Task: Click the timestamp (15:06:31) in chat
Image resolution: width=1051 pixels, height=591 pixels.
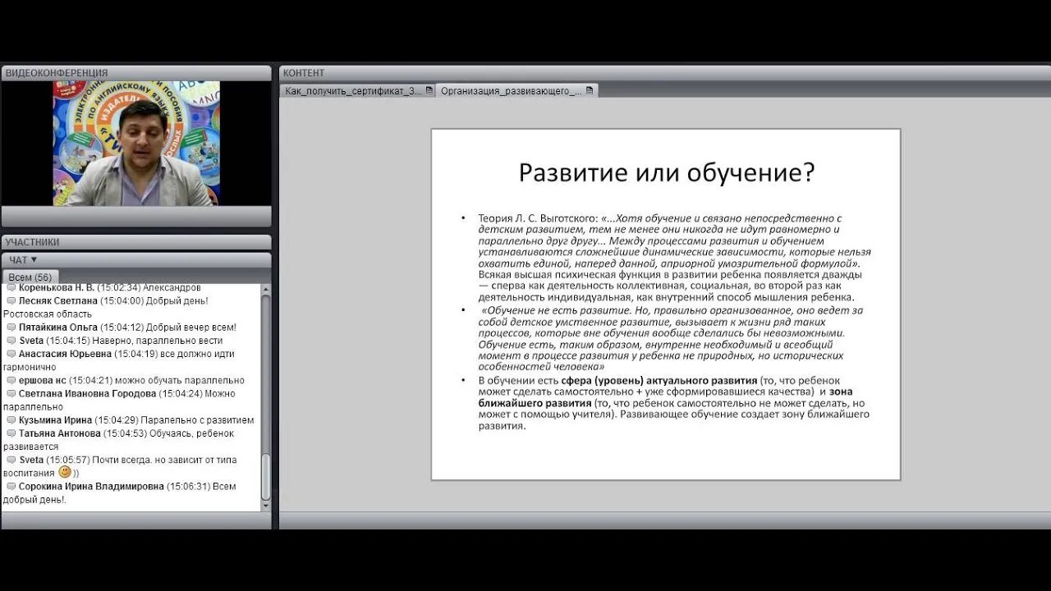Action: [x=187, y=486]
